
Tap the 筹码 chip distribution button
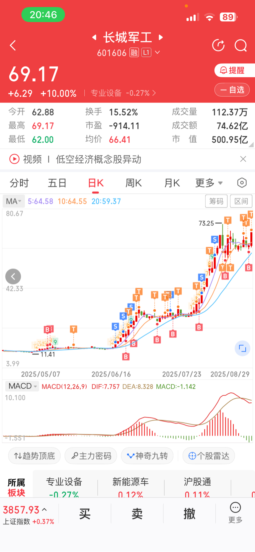(x=216, y=201)
